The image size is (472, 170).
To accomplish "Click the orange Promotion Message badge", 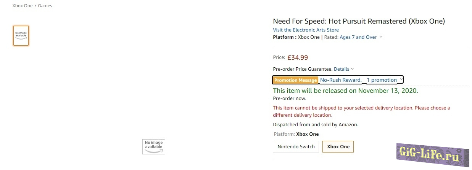I will 296,80.
